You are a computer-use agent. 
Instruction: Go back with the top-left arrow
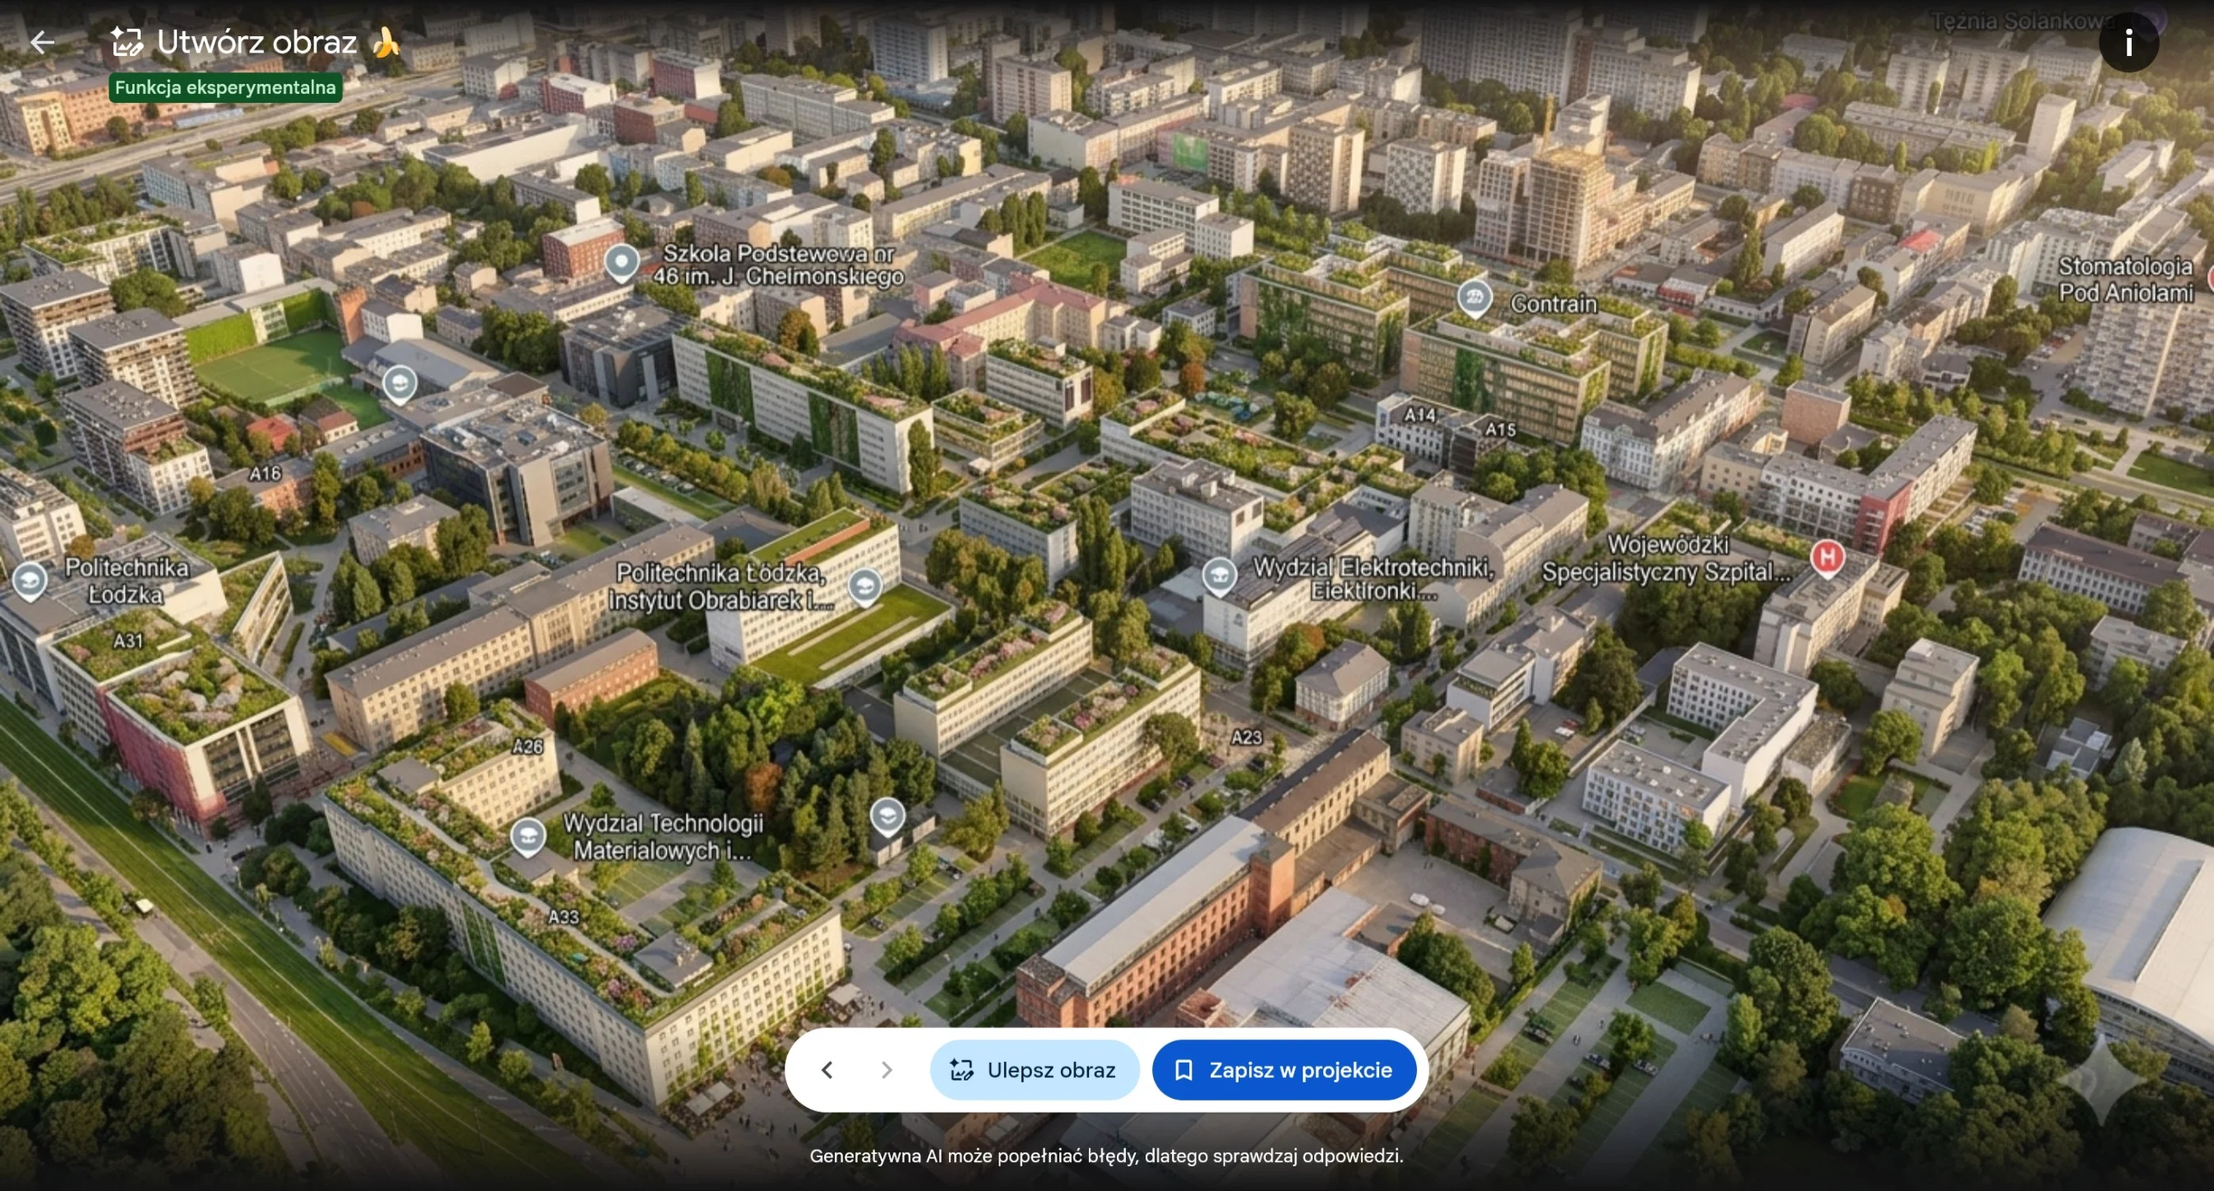click(41, 41)
